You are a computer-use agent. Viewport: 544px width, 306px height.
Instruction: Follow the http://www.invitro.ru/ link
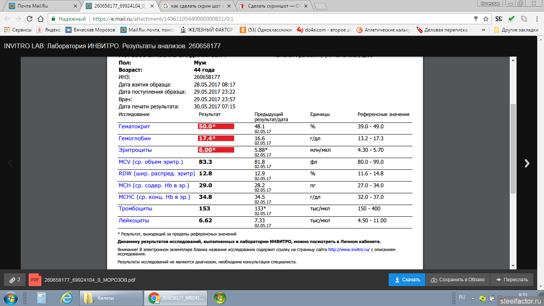tap(349, 249)
